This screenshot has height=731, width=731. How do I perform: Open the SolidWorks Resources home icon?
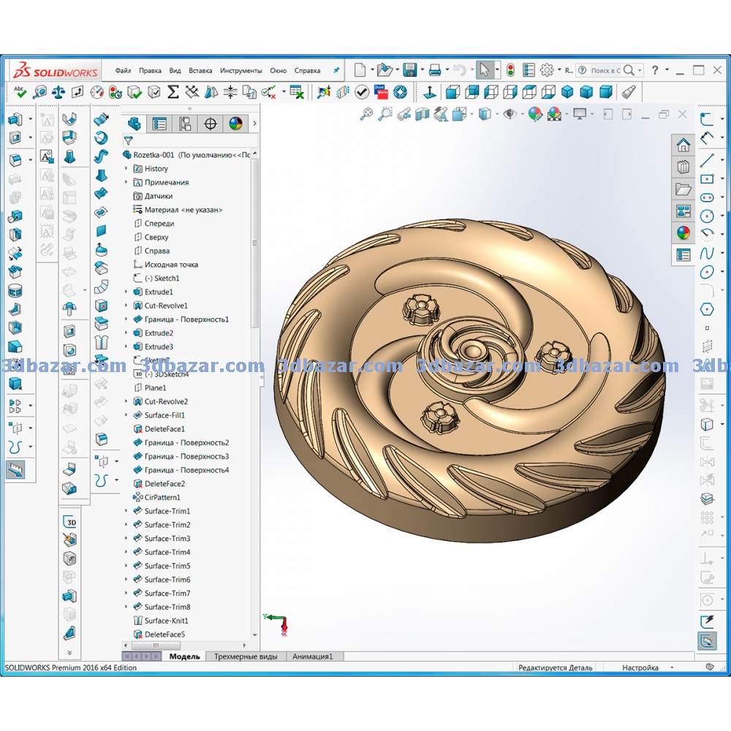coord(683,144)
